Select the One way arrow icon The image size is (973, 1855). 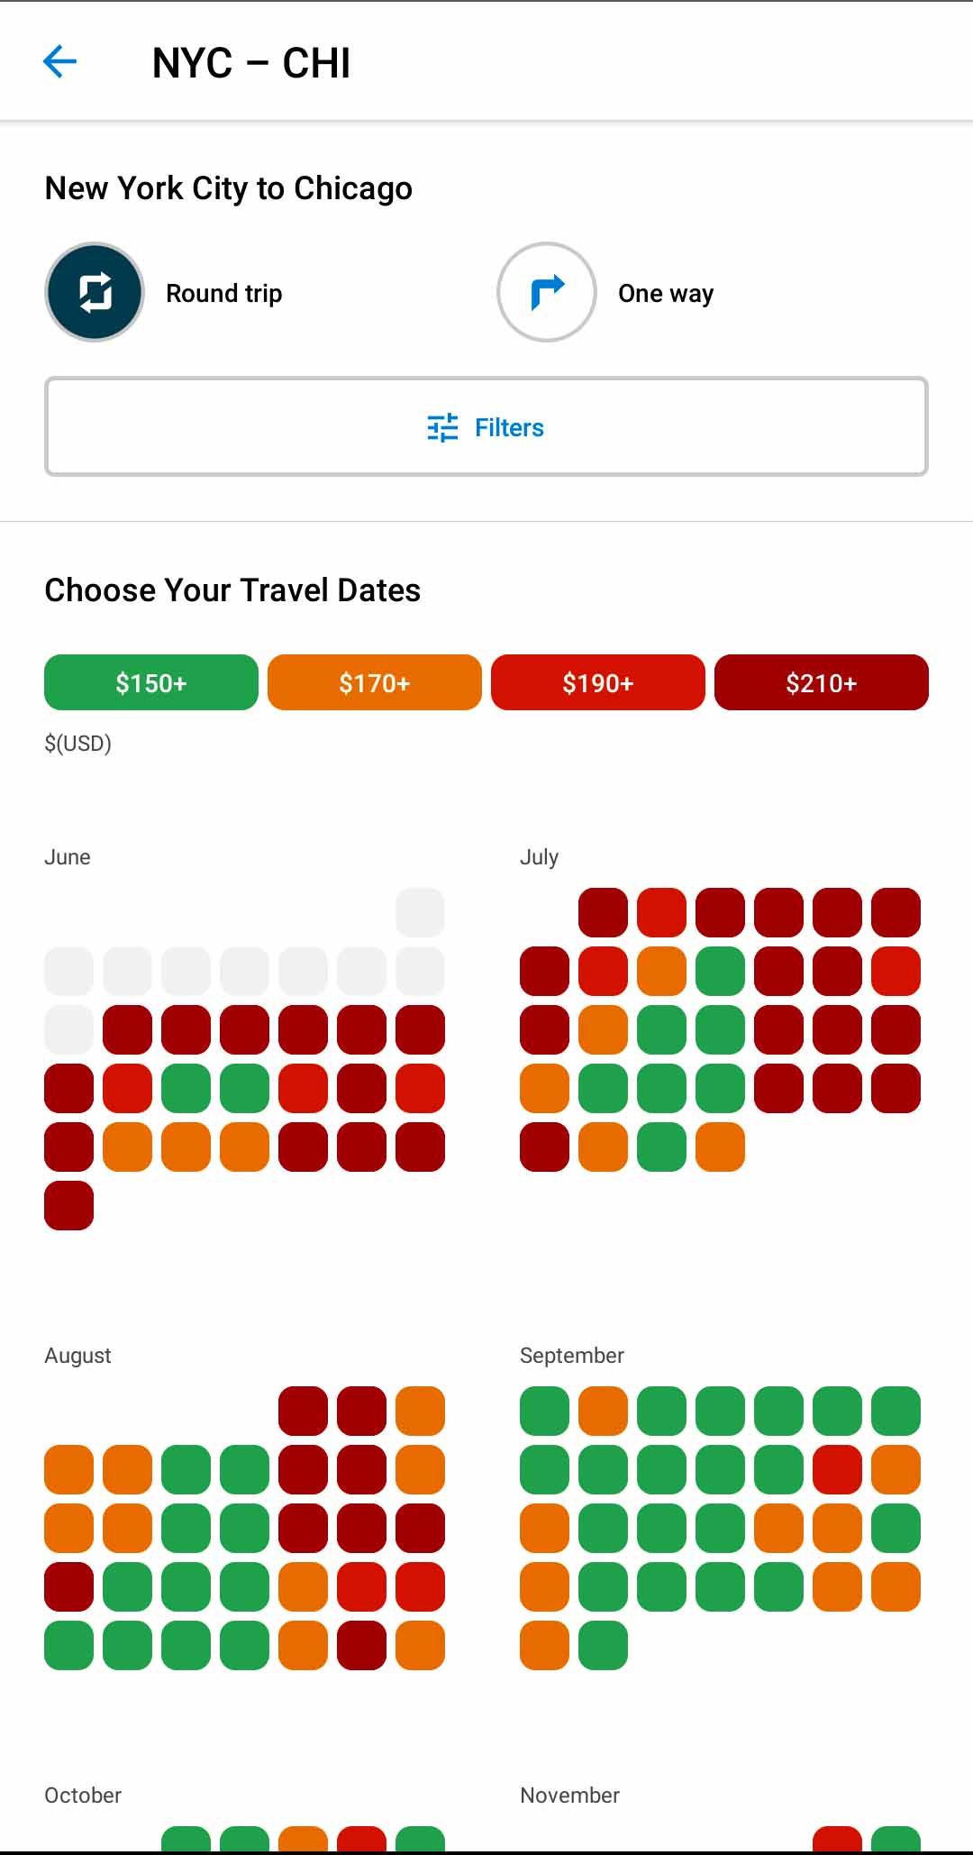tap(547, 292)
